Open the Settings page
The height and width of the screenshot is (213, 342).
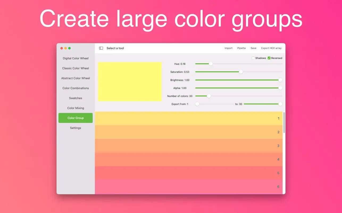[75, 128]
